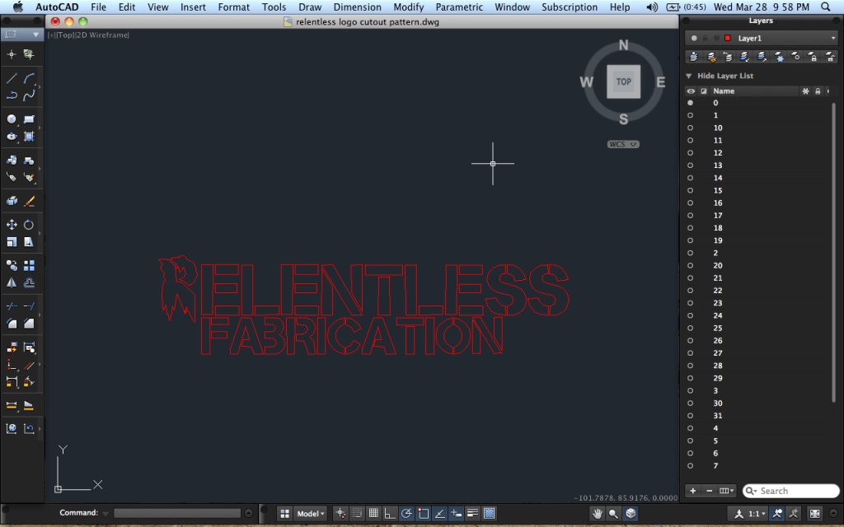This screenshot has width=844, height=527.
Task: Open the WCS coordinate system dropdown
Action: click(x=623, y=144)
